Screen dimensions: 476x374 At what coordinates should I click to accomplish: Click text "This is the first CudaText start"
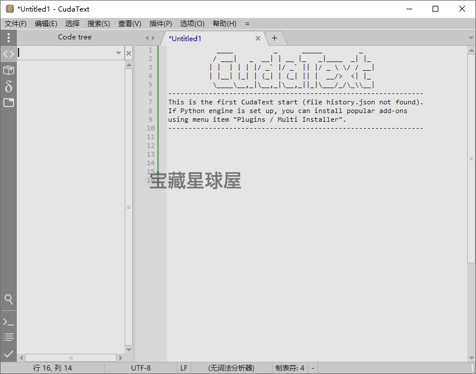coord(233,102)
